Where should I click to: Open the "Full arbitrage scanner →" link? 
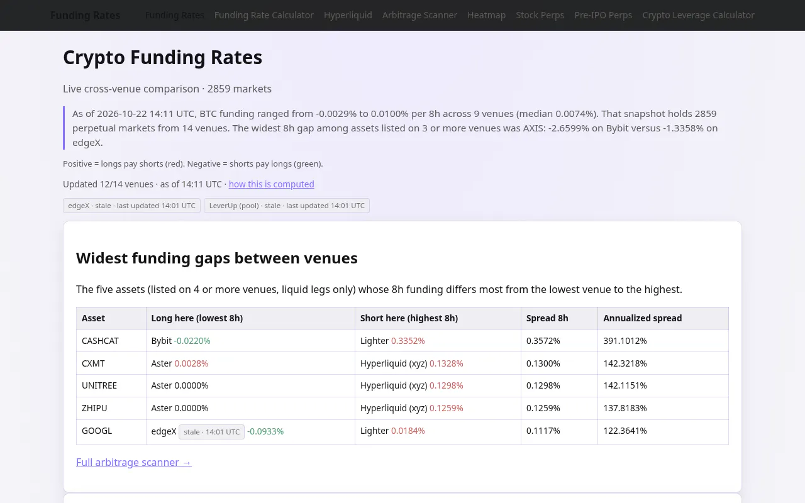coord(134,462)
